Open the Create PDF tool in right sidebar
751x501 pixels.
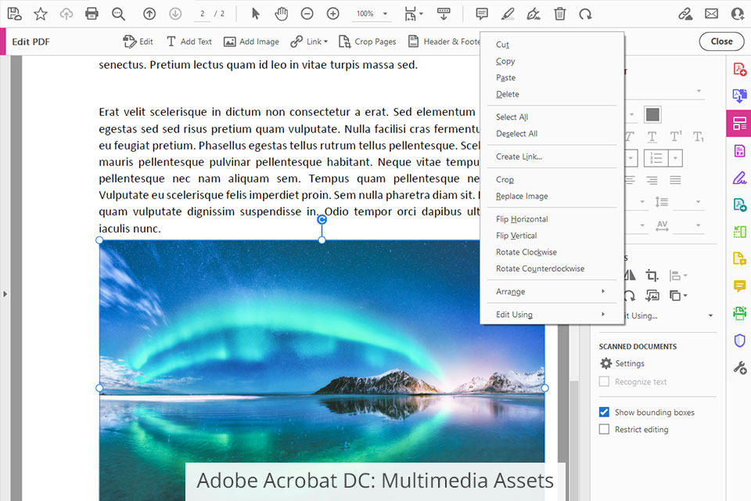739,70
